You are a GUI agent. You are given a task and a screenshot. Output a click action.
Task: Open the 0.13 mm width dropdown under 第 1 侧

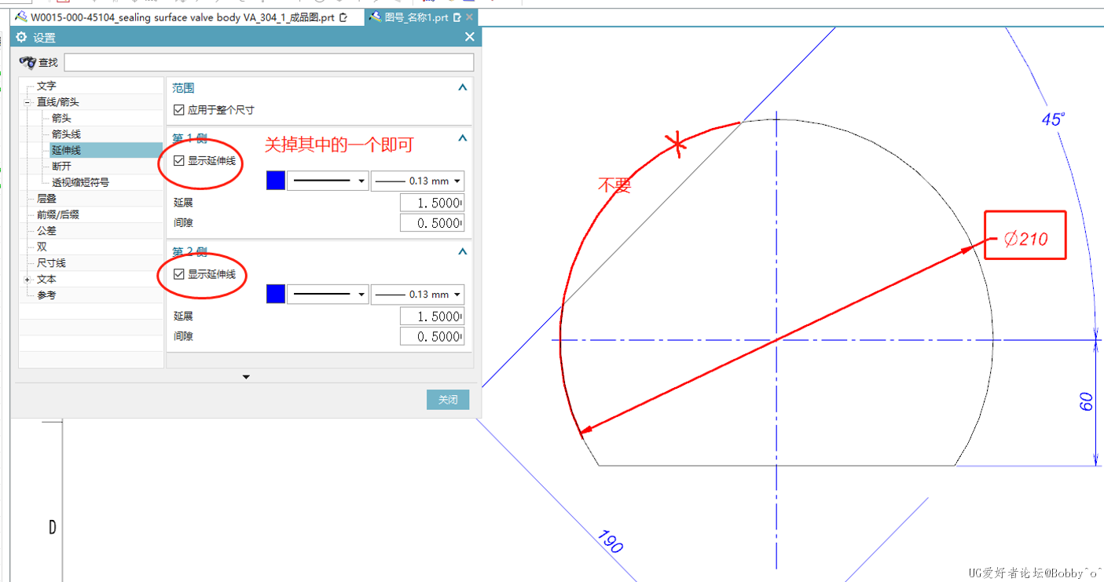(x=417, y=181)
